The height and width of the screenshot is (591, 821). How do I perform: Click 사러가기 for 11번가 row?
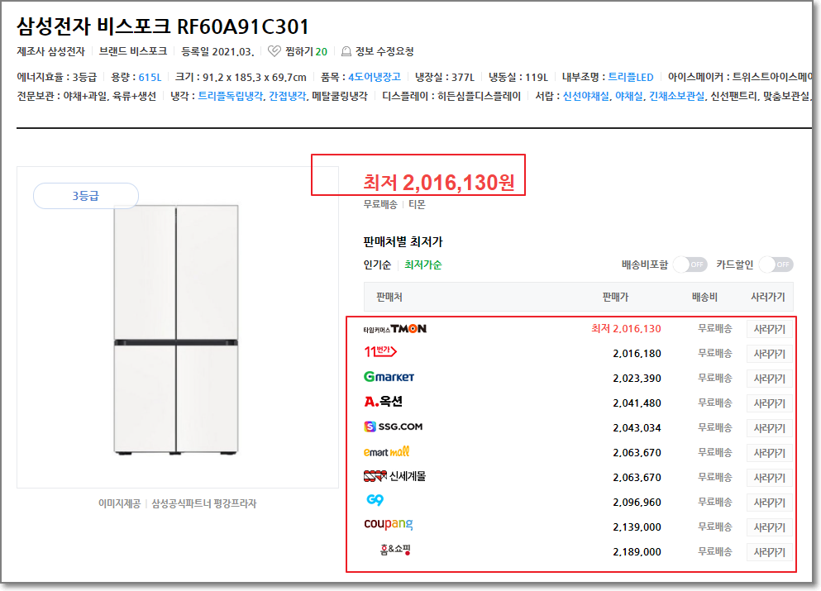(x=769, y=354)
